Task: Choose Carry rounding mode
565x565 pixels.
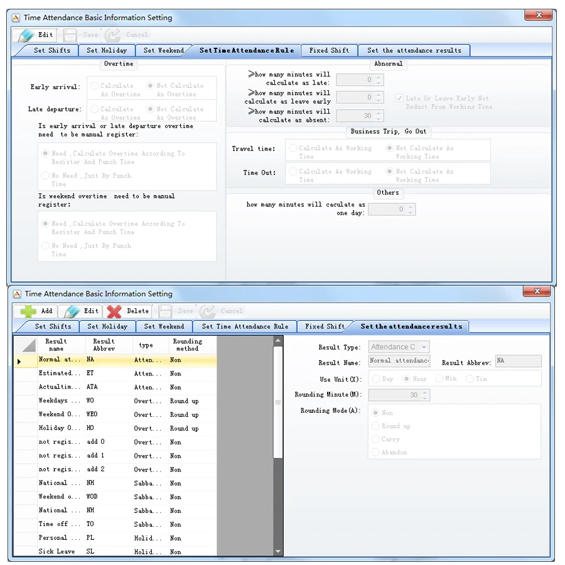Action: [x=375, y=439]
